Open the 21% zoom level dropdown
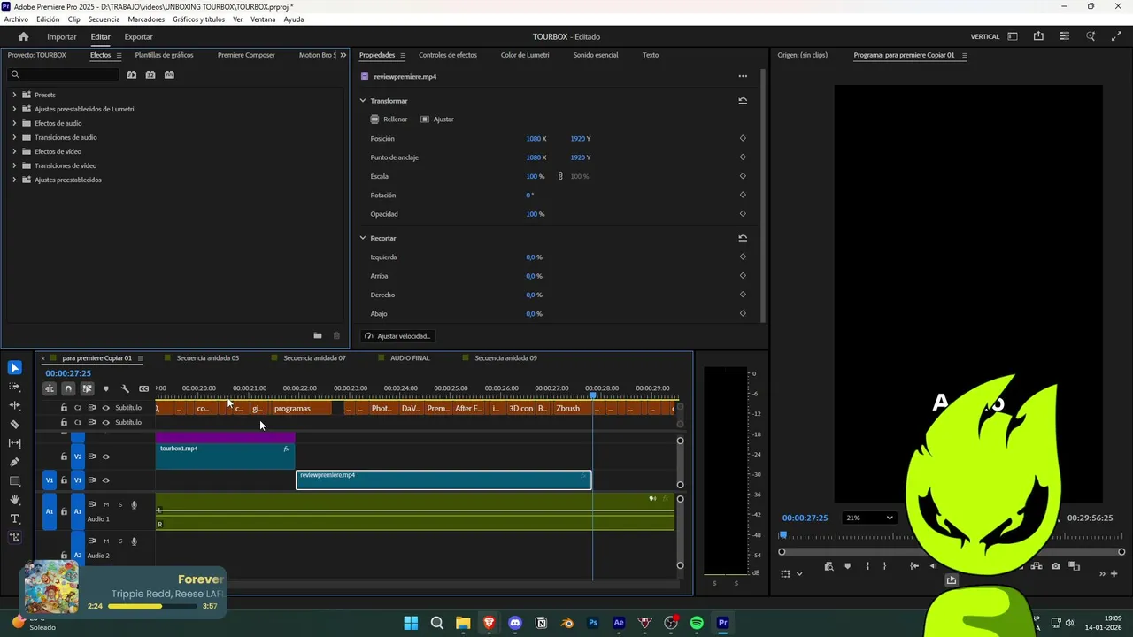The width and height of the screenshot is (1133, 637). pos(869,518)
